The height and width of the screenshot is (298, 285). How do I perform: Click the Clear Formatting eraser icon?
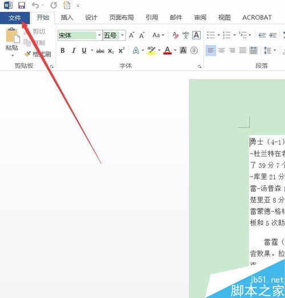tap(176, 35)
